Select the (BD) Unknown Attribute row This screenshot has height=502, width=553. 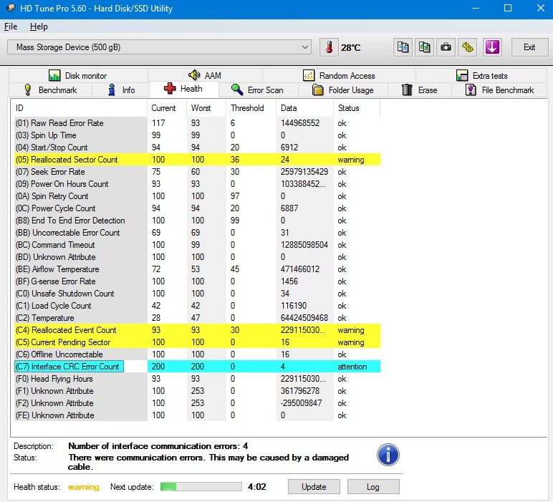197,257
